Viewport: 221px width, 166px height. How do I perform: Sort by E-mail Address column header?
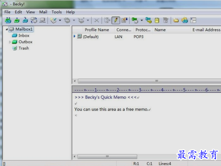[x=206, y=30]
